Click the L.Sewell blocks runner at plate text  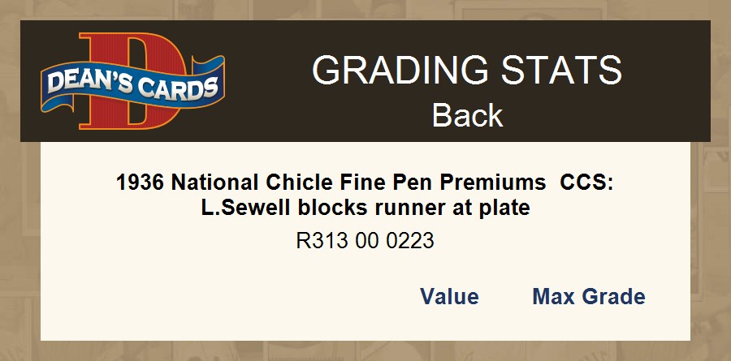pyautogui.click(x=365, y=208)
